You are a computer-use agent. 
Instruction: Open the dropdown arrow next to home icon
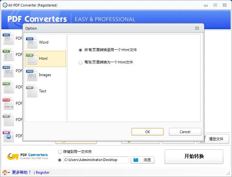point(9,173)
